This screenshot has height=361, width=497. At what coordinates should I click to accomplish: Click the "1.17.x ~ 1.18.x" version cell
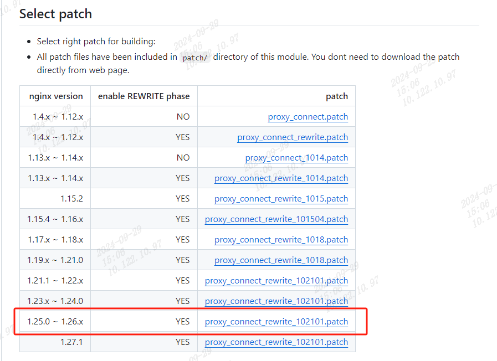[55, 240]
